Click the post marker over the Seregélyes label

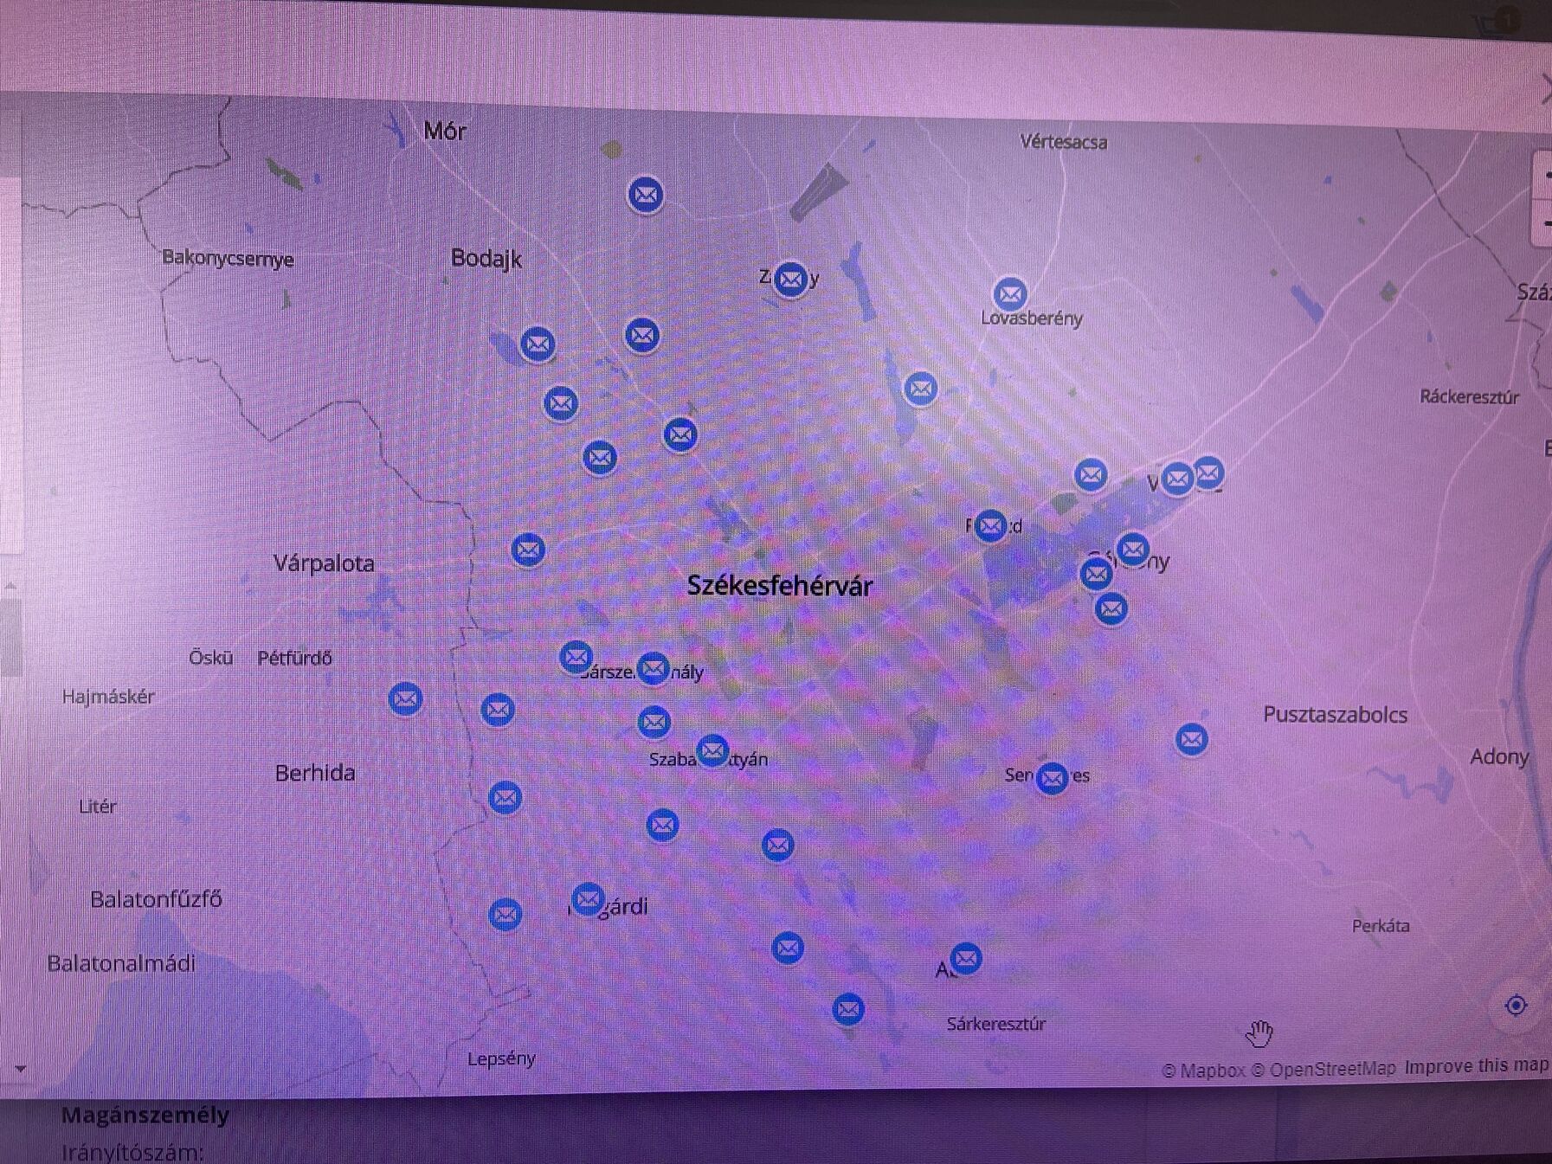(1053, 779)
